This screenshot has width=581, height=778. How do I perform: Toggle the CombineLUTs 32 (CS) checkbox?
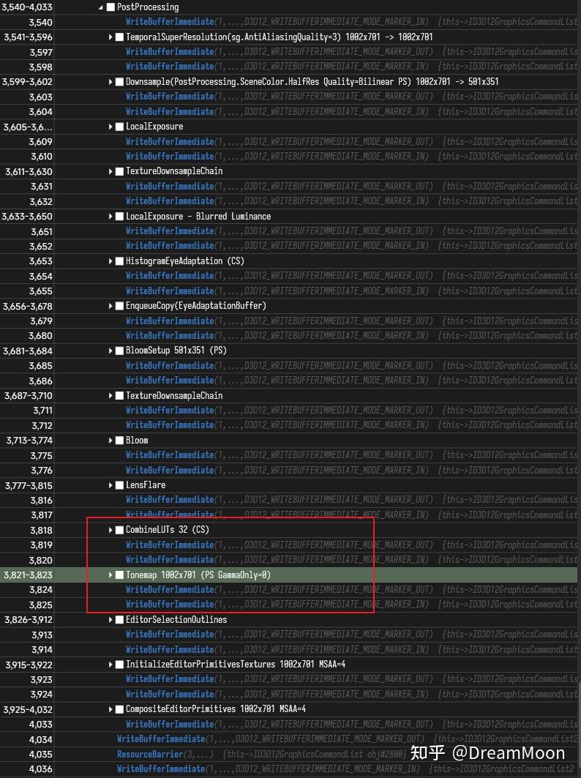pos(119,530)
